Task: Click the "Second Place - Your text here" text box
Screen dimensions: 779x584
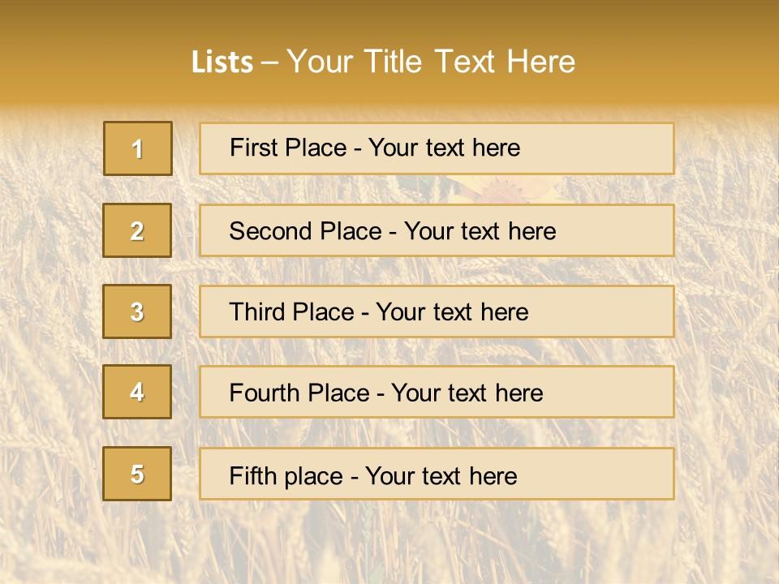Action: pyautogui.click(x=437, y=230)
